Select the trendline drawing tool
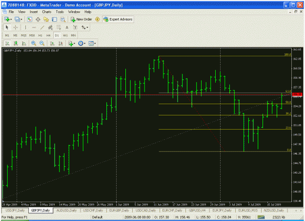 (x=42, y=27)
